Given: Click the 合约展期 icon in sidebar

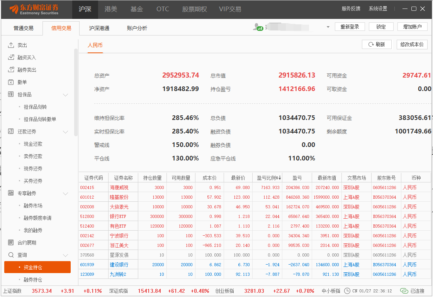Looking at the screenshot, I should coord(11,242).
